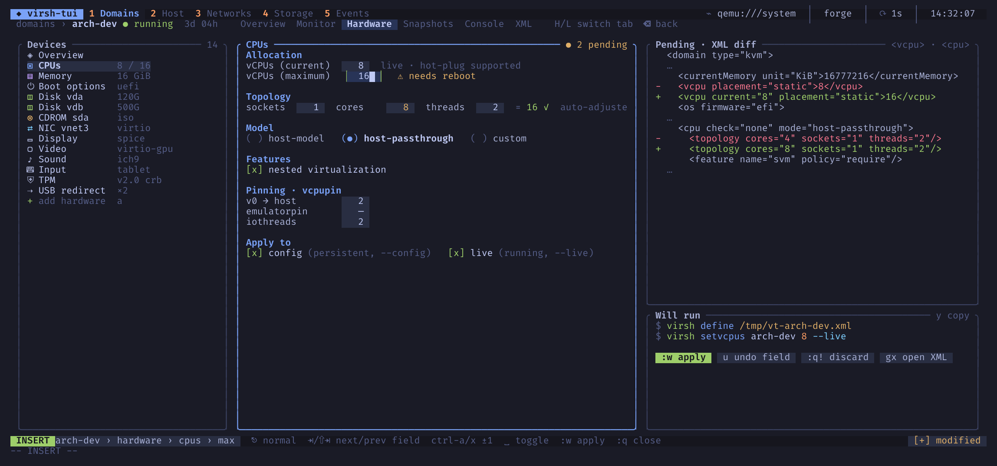Click the green running status dot

coord(125,24)
